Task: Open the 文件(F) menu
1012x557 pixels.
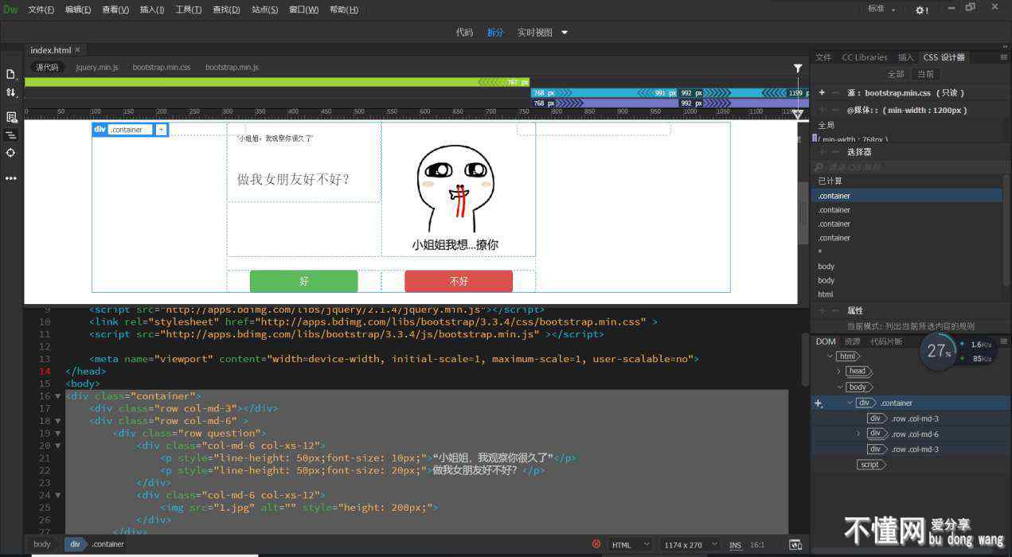Action: tap(41, 10)
